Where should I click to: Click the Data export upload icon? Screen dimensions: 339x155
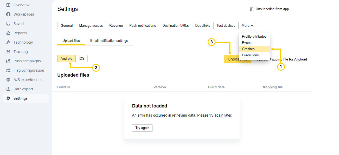[x=8, y=89]
